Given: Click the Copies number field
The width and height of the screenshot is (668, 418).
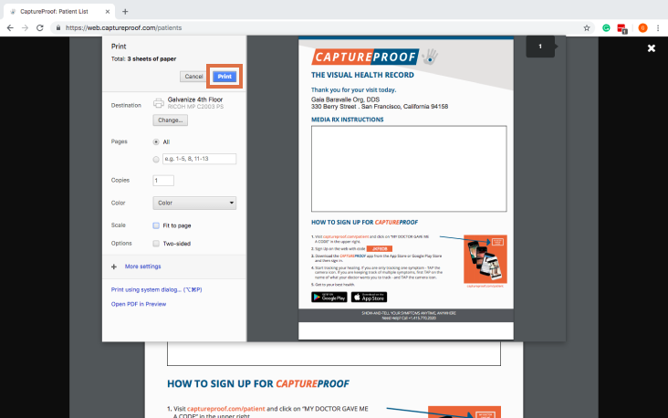Looking at the screenshot, I should pyautogui.click(x=163, y=181).
